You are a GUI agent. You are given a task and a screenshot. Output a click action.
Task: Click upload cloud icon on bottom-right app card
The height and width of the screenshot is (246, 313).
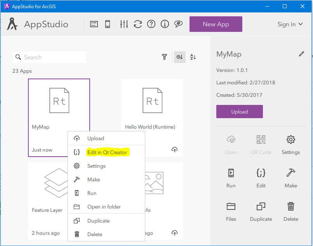(x=174, y=233)
